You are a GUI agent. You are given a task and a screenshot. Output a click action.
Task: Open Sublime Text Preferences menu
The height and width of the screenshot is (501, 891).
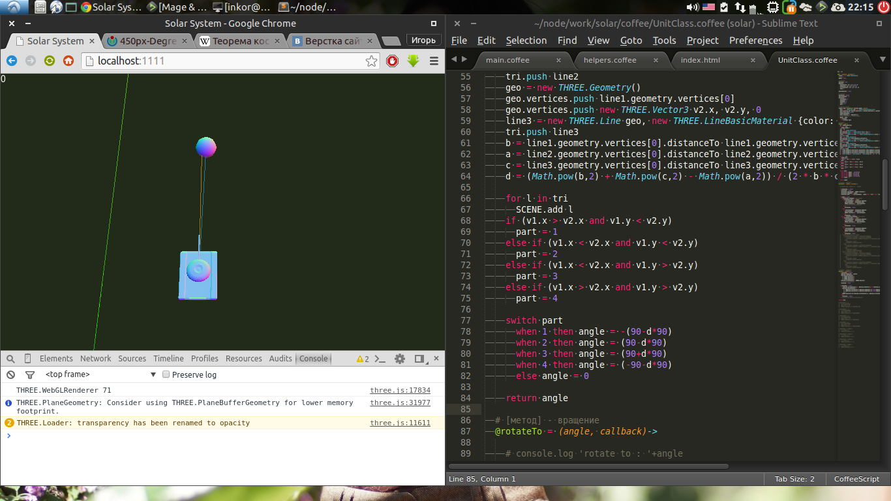[x=756, y=40]
